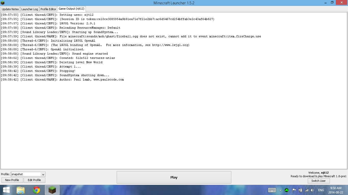Click the line "Created: 512x512 textures-atlas"
Screen dimensions: 348x195
[58, 58]
